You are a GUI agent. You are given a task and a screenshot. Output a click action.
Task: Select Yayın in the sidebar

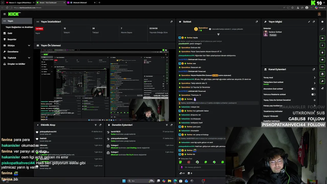click(17, 21)
